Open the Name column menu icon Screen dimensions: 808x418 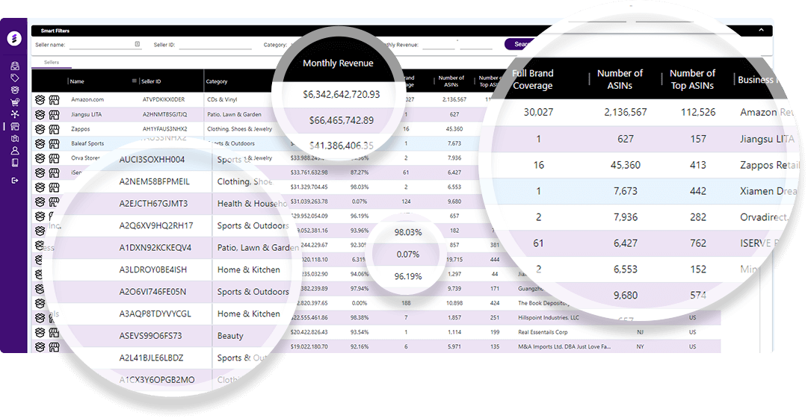pyautogui.click(x=135, y=81)
